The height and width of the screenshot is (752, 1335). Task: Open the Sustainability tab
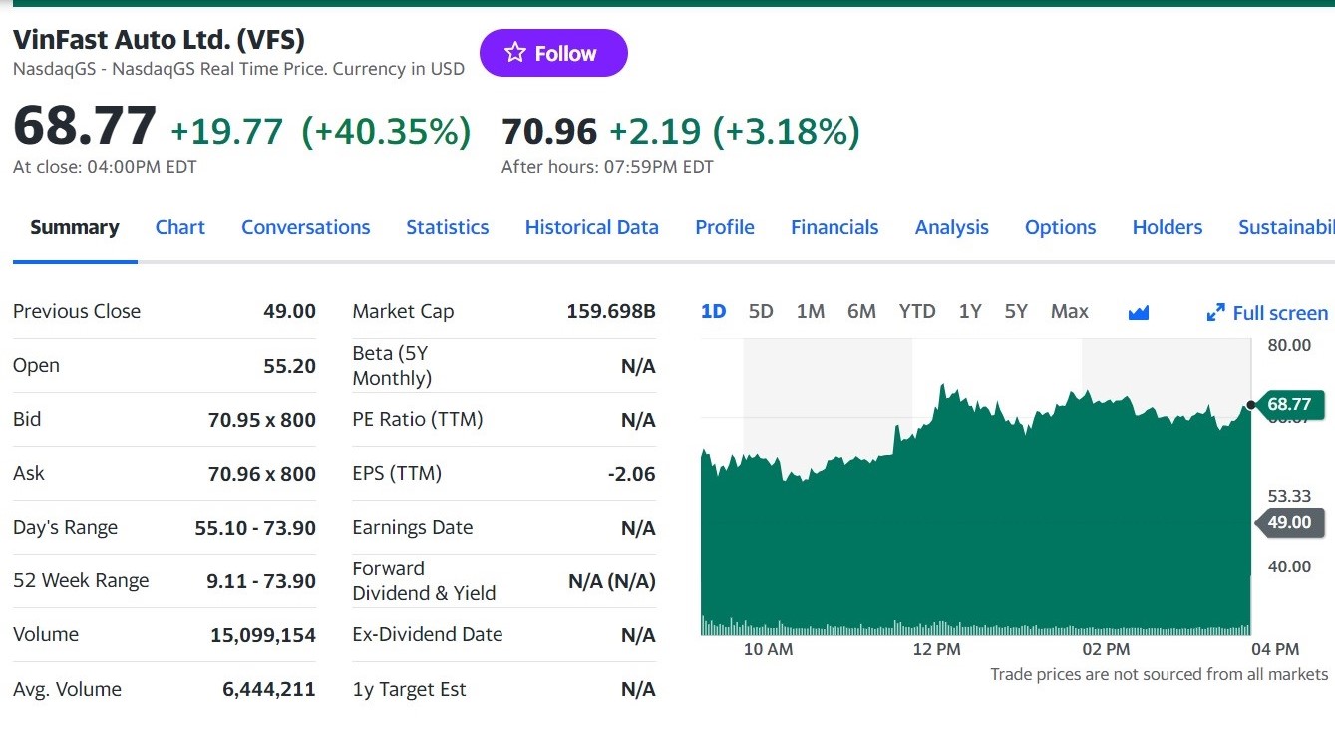[x=1286, y=227]
